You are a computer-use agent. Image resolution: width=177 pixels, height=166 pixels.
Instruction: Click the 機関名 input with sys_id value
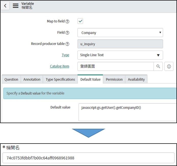[88, 158]
